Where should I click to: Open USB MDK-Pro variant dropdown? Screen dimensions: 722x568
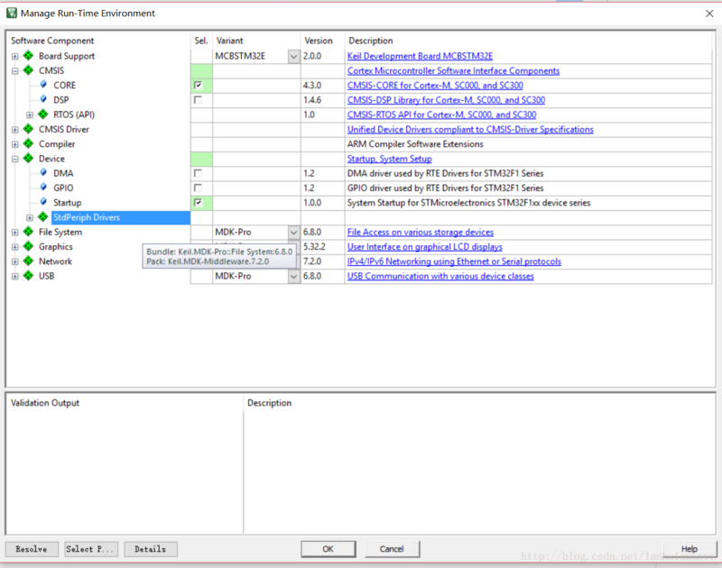(294, 277)
